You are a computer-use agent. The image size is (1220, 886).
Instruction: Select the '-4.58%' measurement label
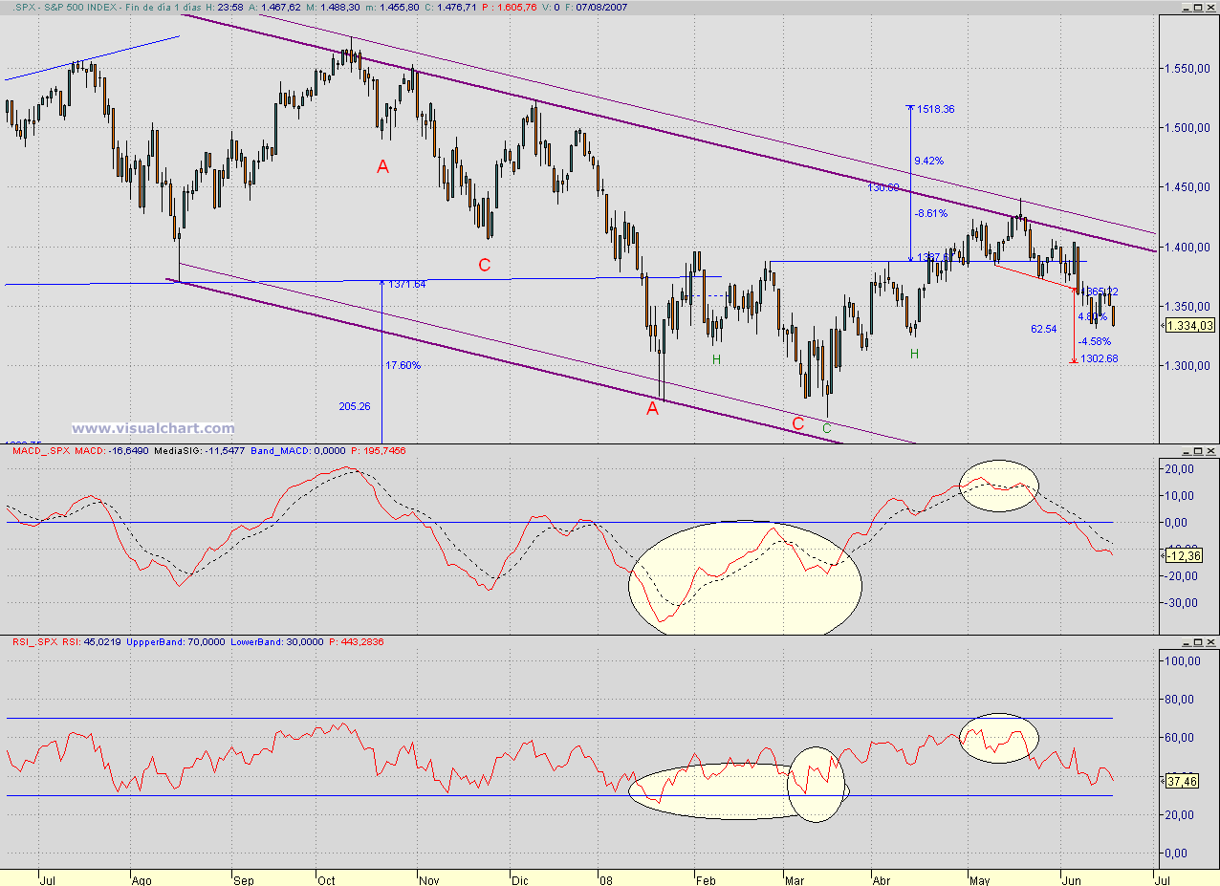[1093, 341]
